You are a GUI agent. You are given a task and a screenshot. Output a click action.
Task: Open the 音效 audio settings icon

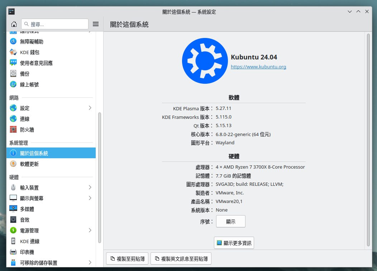point(13,220)
